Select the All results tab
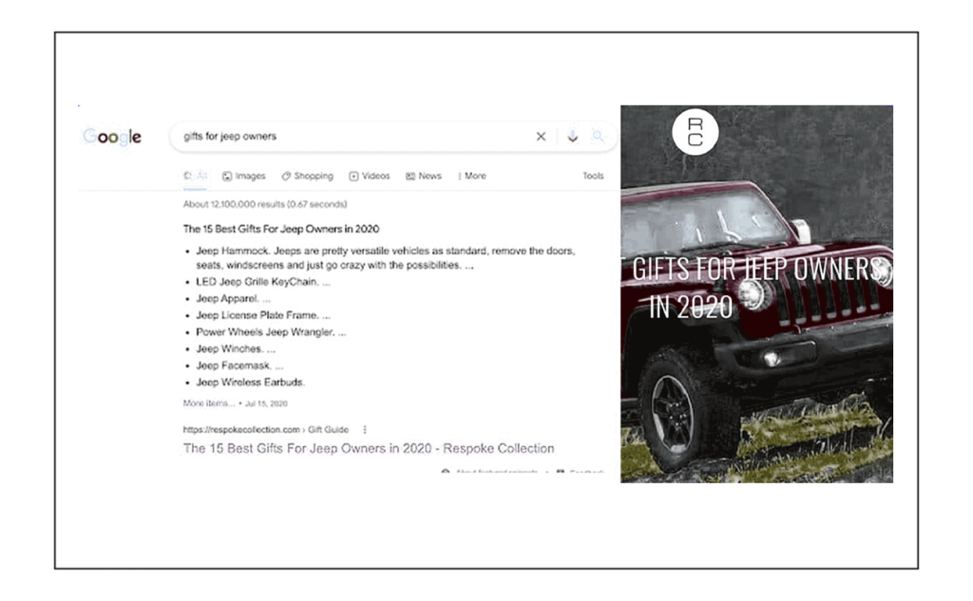The image size is (973, 601). pyautogui.click(x=196, y=177)
